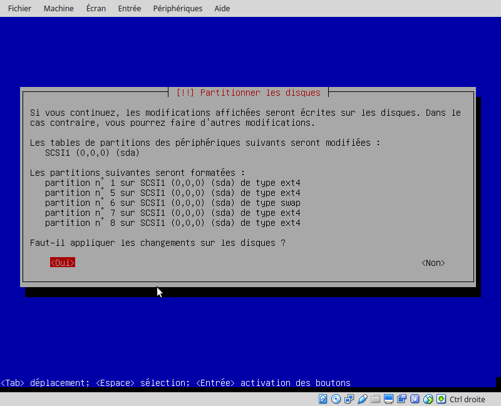Click the hard disk activity status icon
Image resolution: width=501 pixels, height=406 pixels.
click(x=323, y=399)
